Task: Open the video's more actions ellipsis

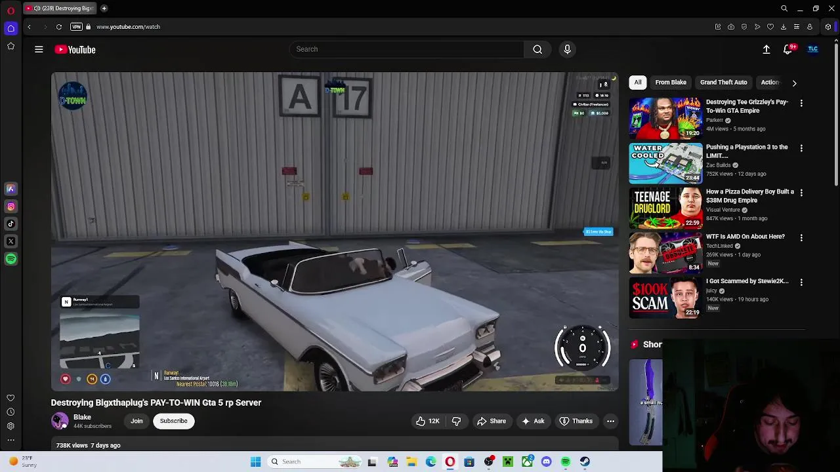Action: 610,421
